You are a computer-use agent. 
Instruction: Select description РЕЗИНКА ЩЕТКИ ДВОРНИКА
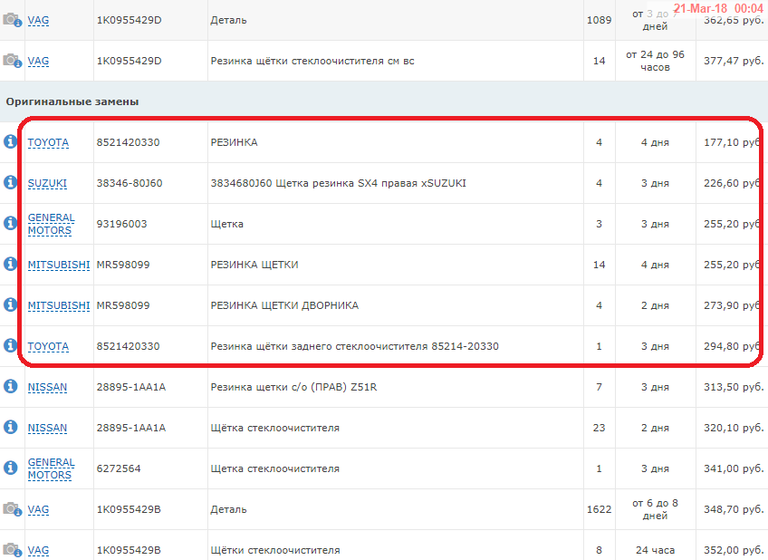[284, 305]
